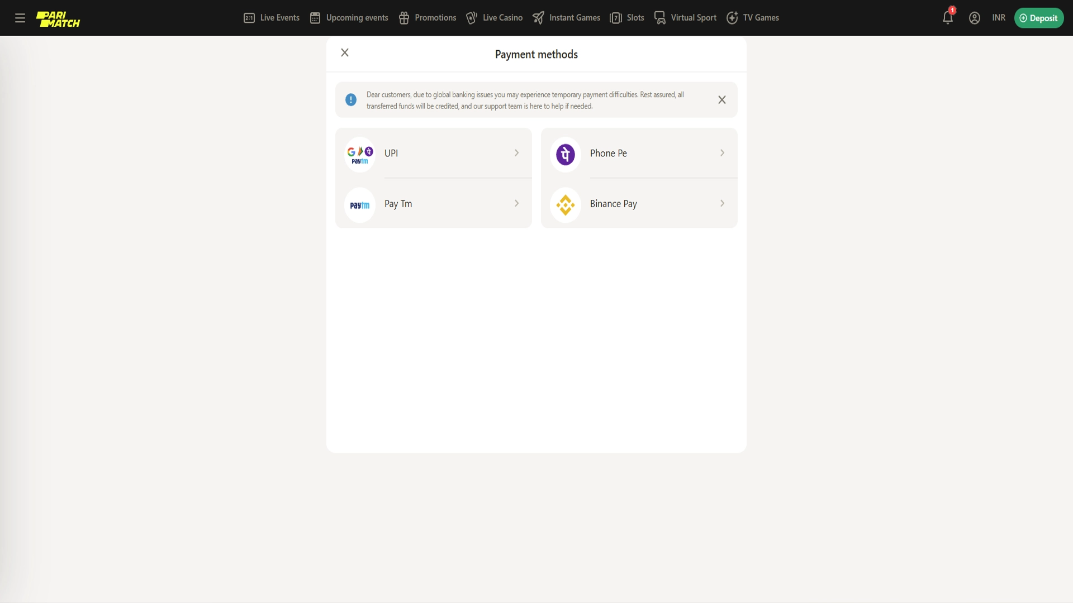Image resolution: width=1073 pixels, height=603 pixels.
Task: Expand Binance Pay chevron arrow
Action: pos(722,204)
